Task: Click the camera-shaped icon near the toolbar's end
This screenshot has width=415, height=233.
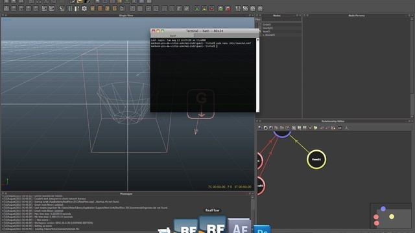Action: click(x=253, y=8)
